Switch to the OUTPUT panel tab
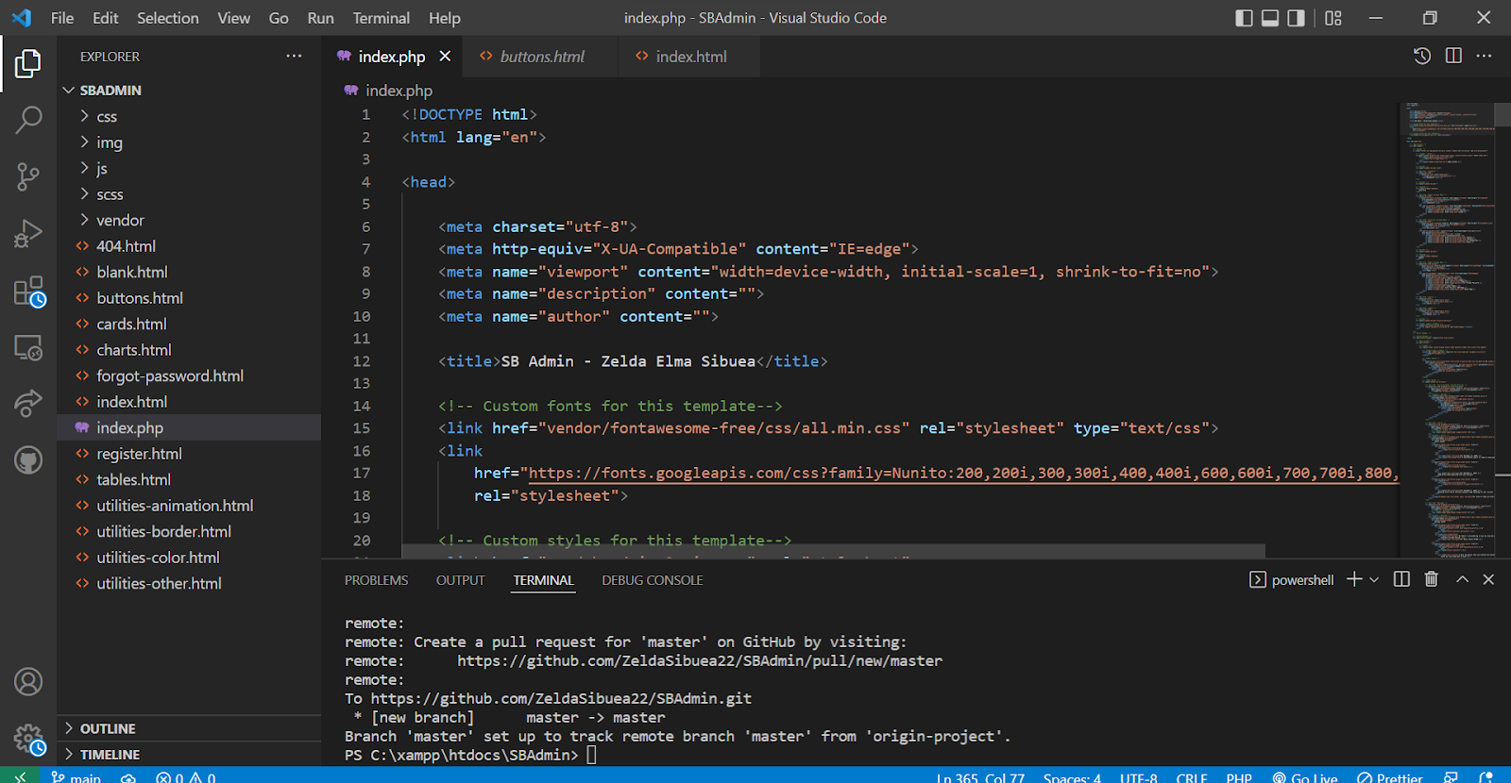Image resolution: width=1511 pixels, height=783 pixels. 461,580
